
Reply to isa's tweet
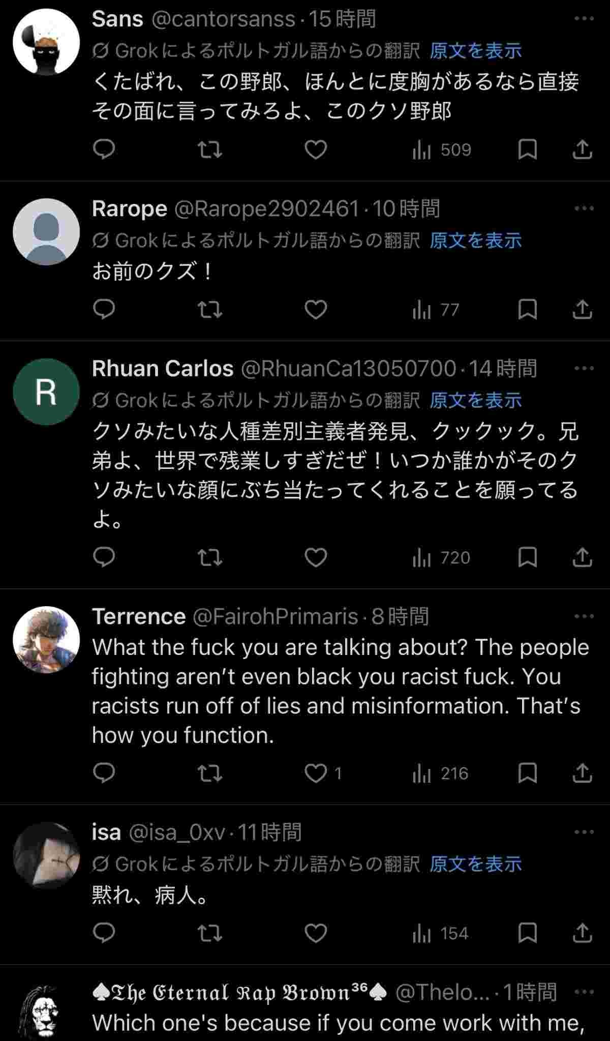pyautogui.click(x=105, y=933)
